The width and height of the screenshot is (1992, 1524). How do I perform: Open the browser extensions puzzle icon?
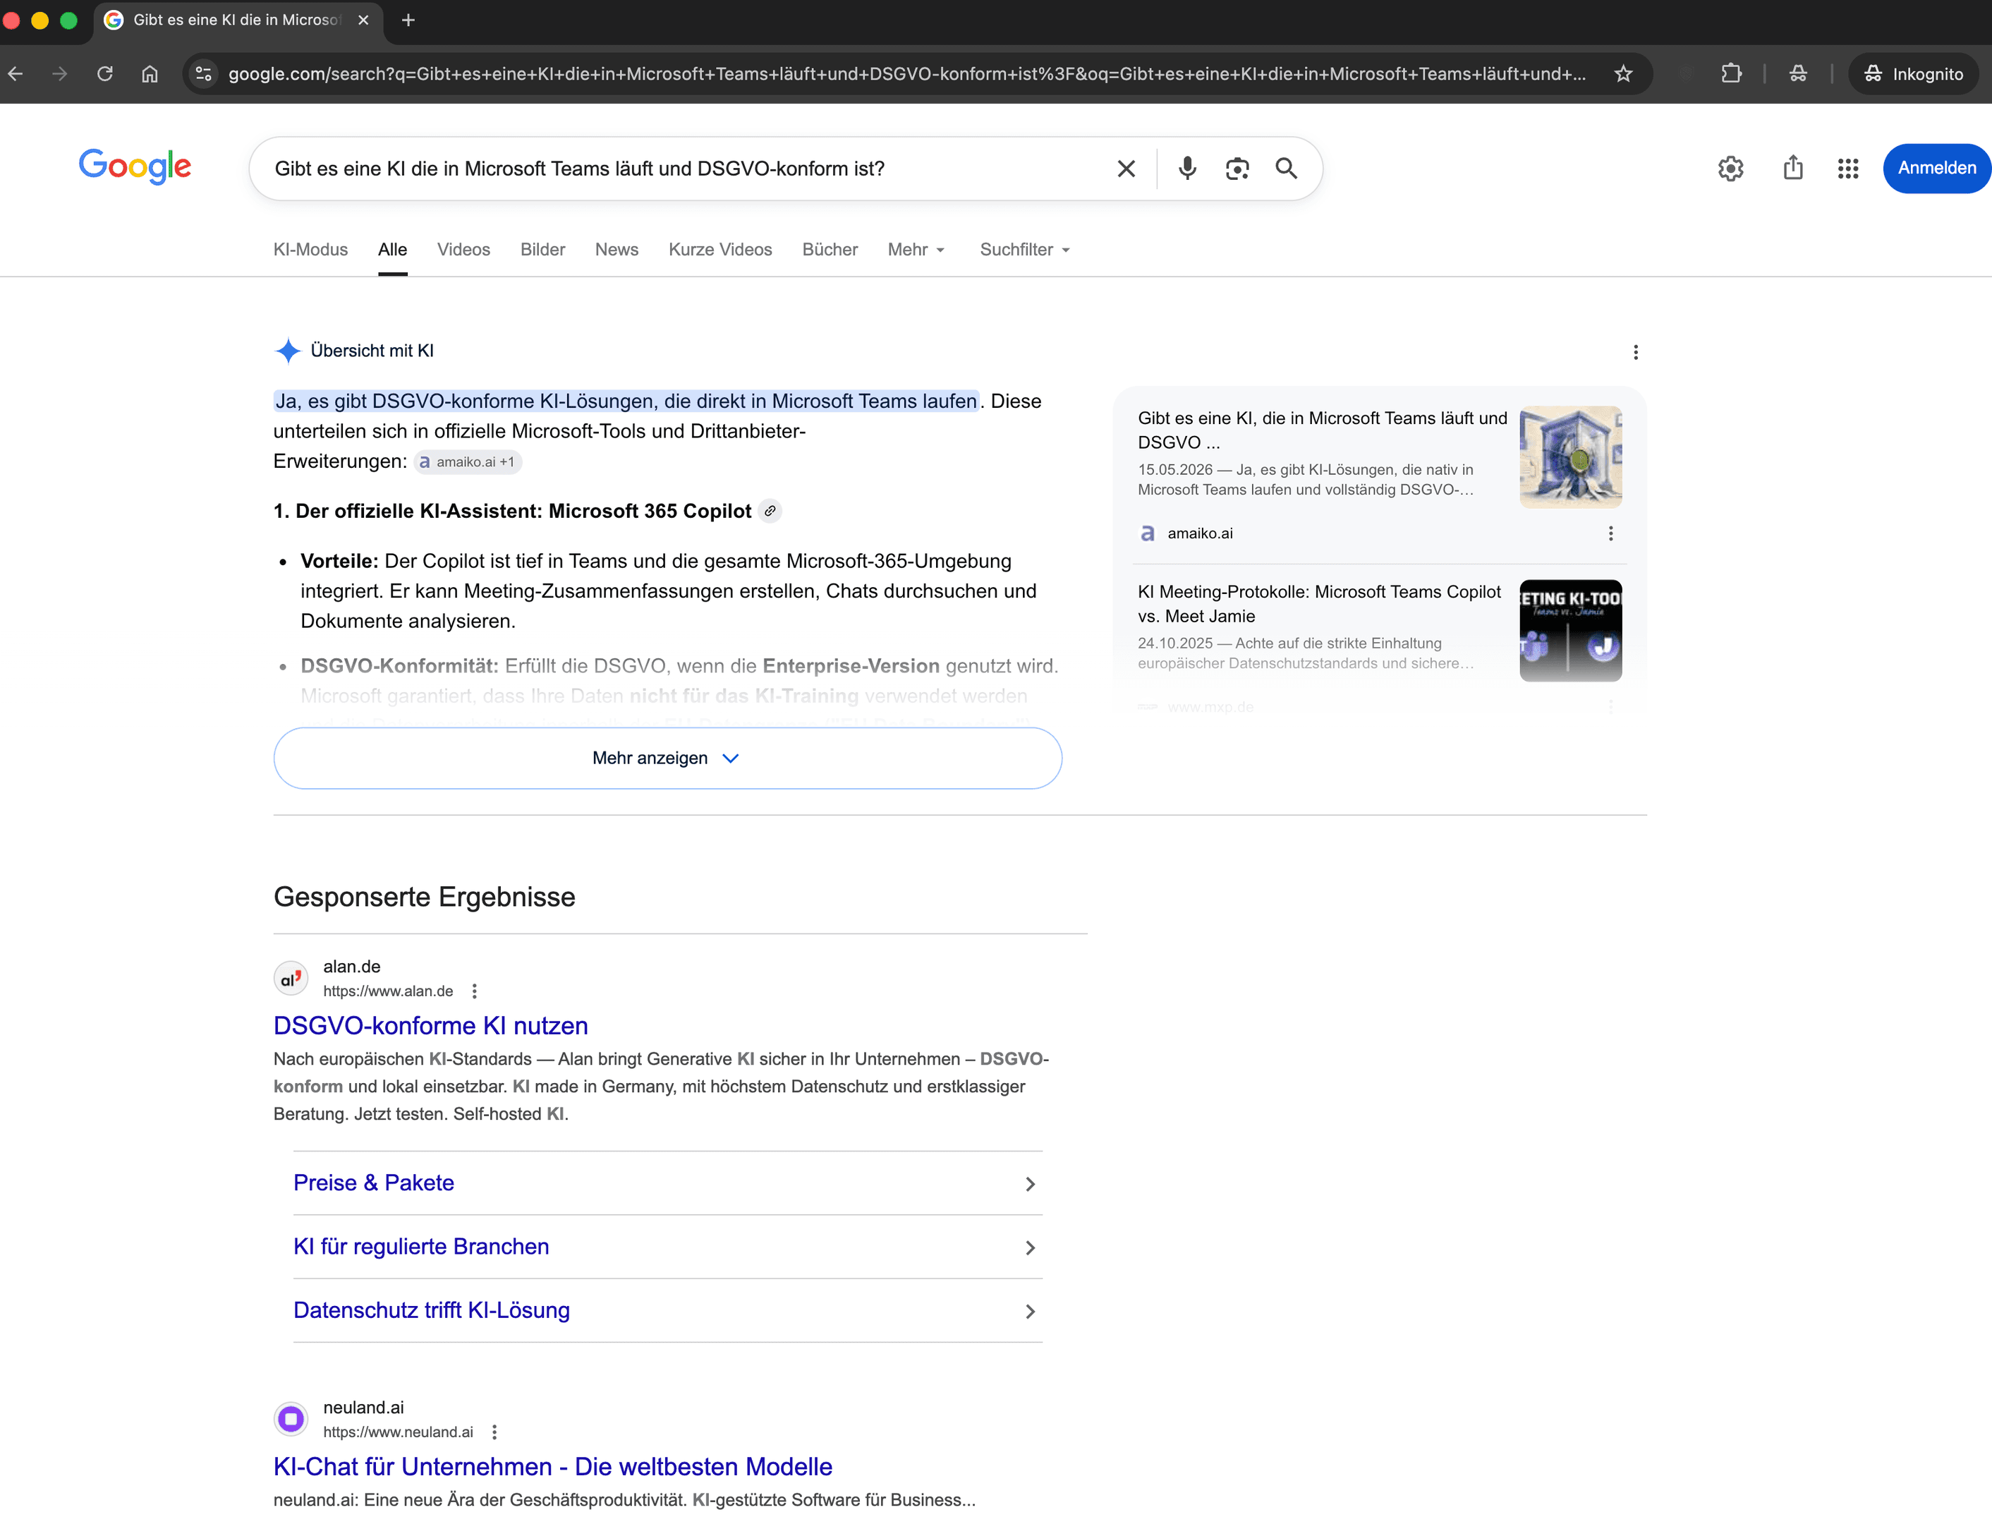point(1731,73)
